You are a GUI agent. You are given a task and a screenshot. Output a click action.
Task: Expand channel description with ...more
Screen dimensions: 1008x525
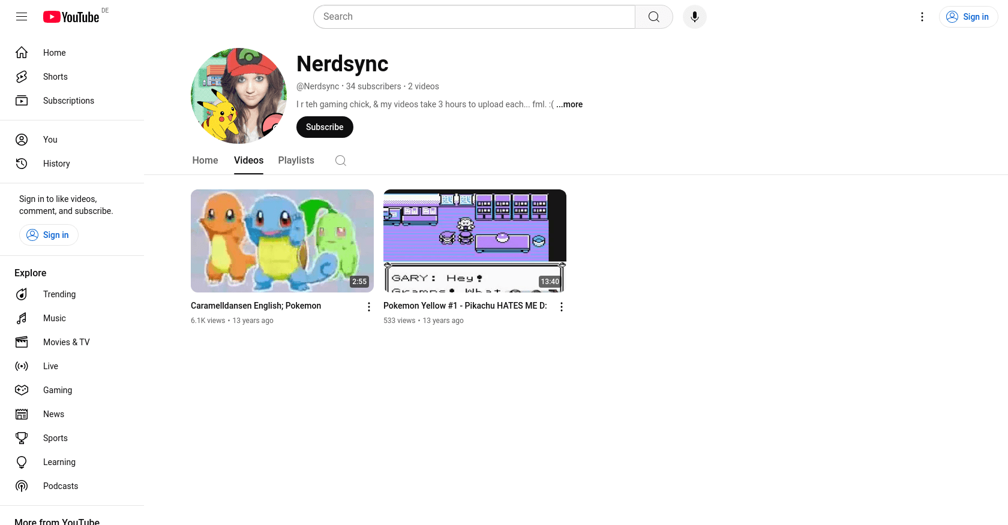click(x=569, y=104)
